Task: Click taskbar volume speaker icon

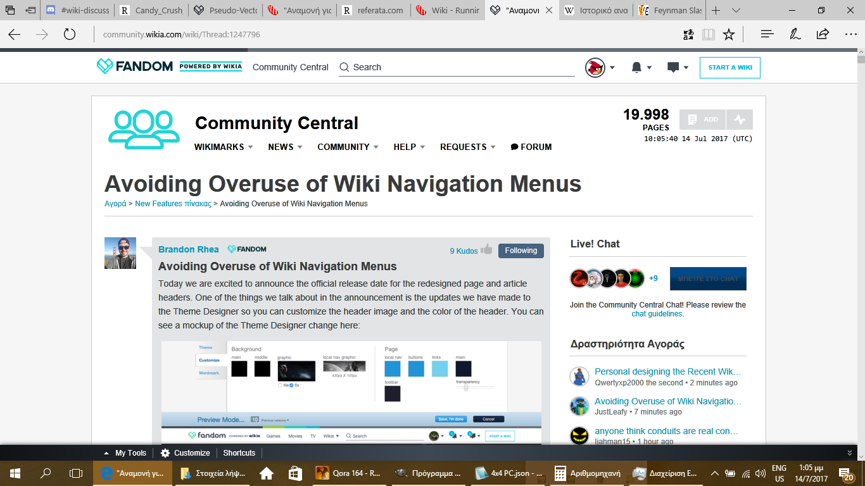Action: (x=759, y=473)
